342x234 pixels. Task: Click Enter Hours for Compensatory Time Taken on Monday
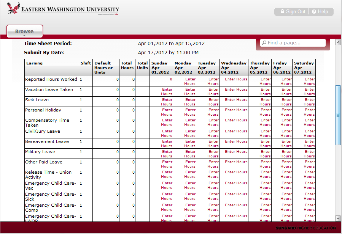click(190, 122)
